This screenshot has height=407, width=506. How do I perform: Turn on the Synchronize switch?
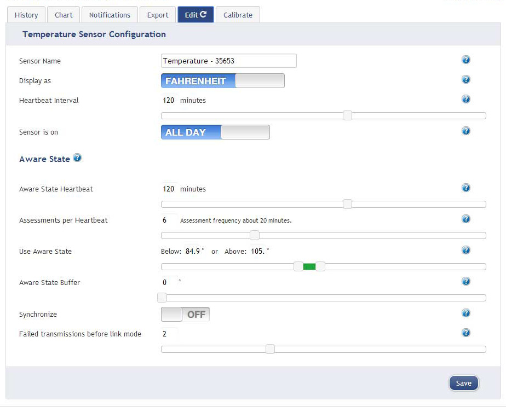(185, 314)
